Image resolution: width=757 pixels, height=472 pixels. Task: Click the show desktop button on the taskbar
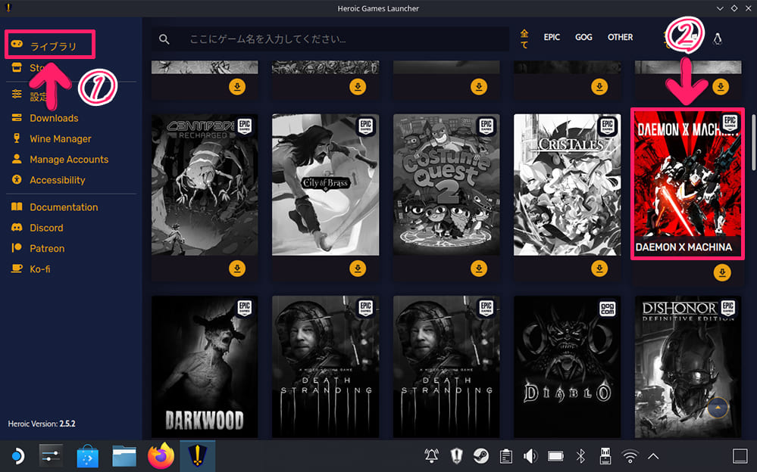coord(740,456)
